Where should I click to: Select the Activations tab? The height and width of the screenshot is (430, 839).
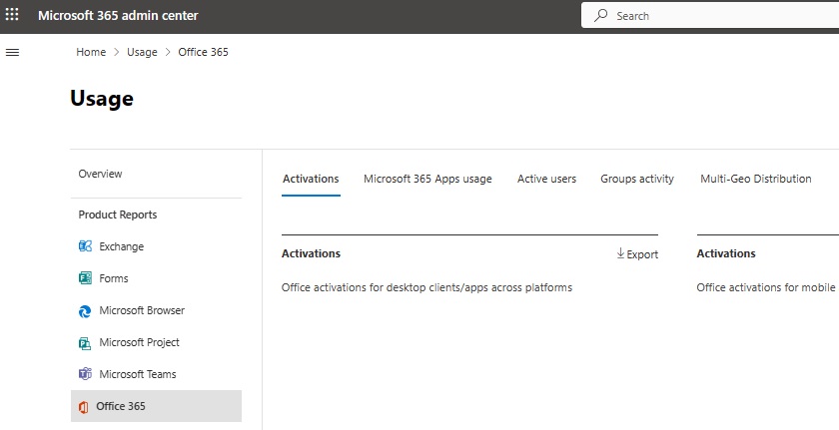point(311,179)
